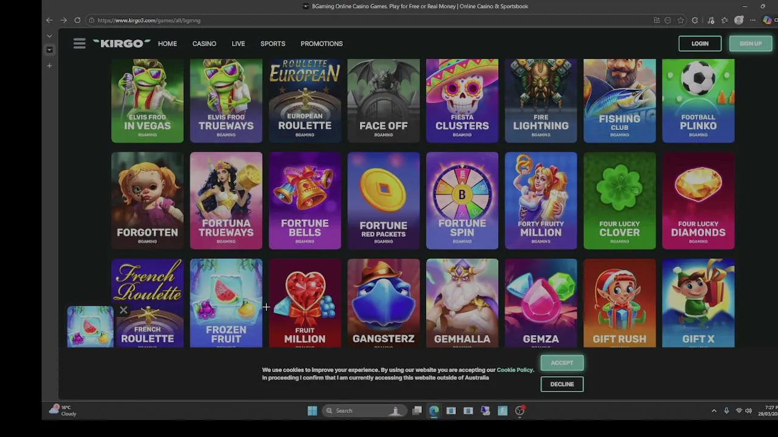Open the Four Lucky Diamonds game tile
The image size is (778, 437).
pyautogui.click(x=698, y=201)
